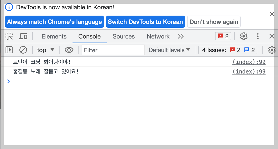Switch to the Sources tab
Viewport: 278px width, 149px height.
click(124, 36)
